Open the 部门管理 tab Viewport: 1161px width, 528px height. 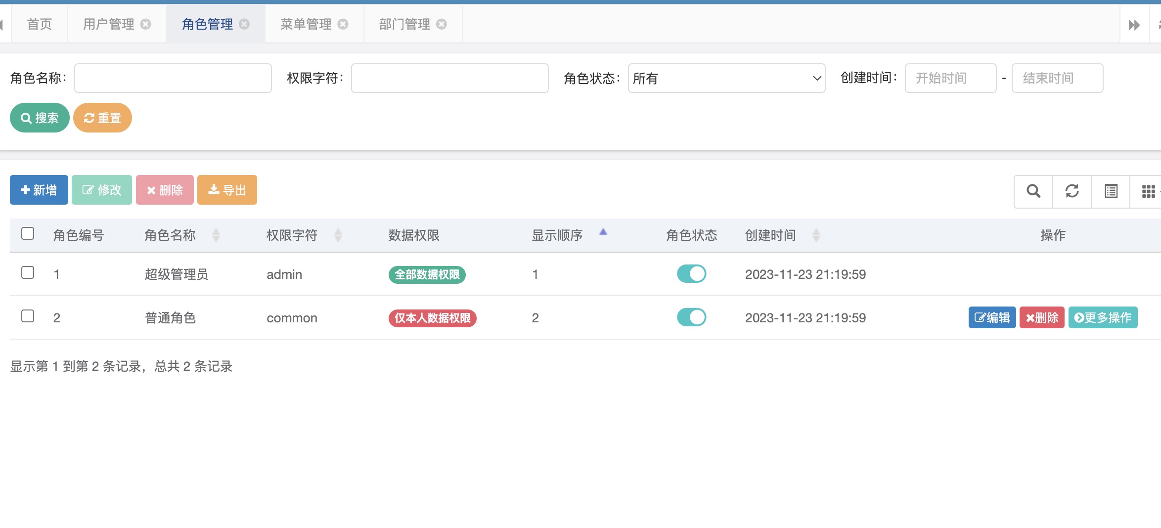click(405, 24)
